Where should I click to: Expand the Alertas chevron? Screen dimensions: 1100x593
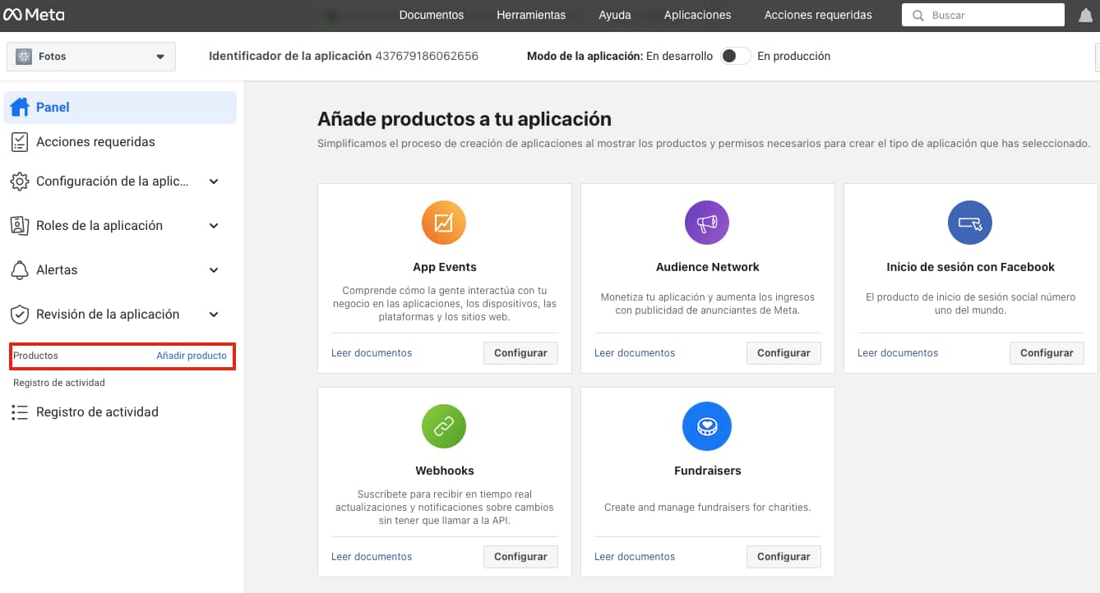pyautogui.click(x=214, y=270)
